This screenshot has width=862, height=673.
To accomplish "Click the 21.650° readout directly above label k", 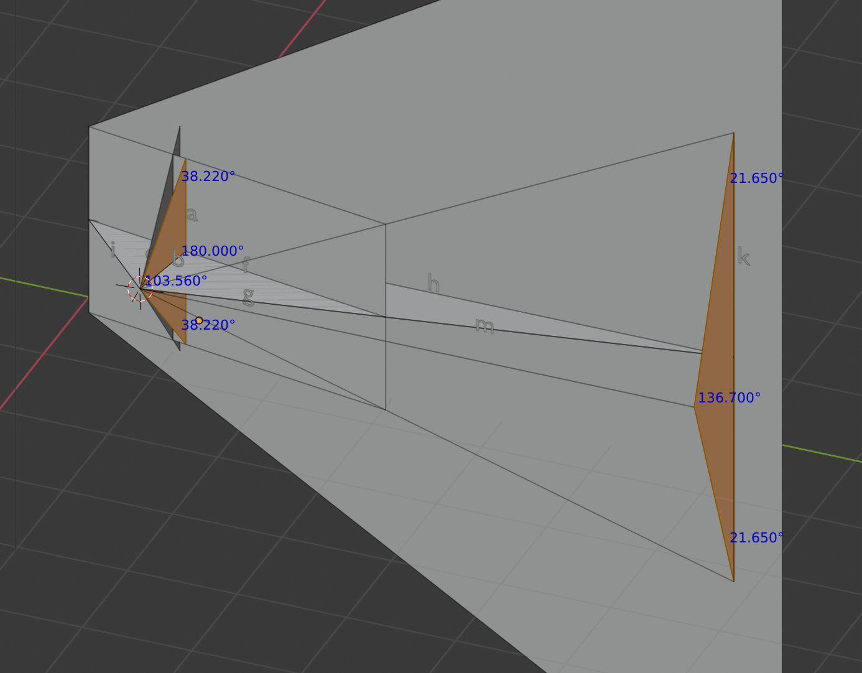I will 756,179.
